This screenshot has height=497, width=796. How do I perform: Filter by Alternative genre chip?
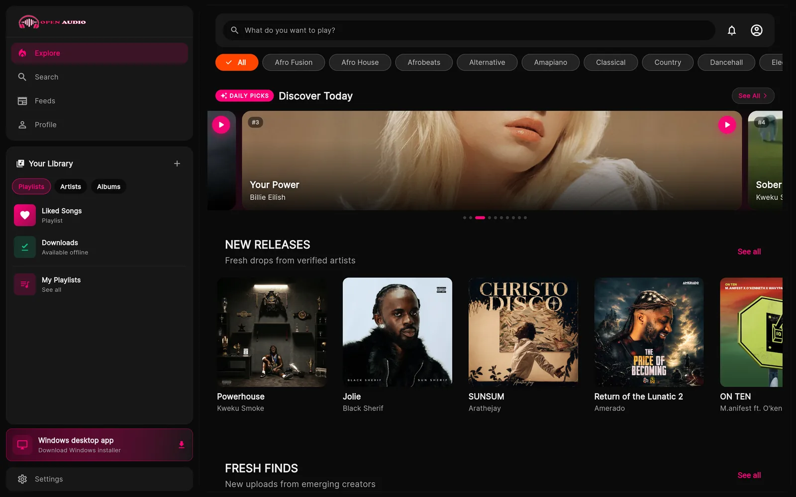487,63
